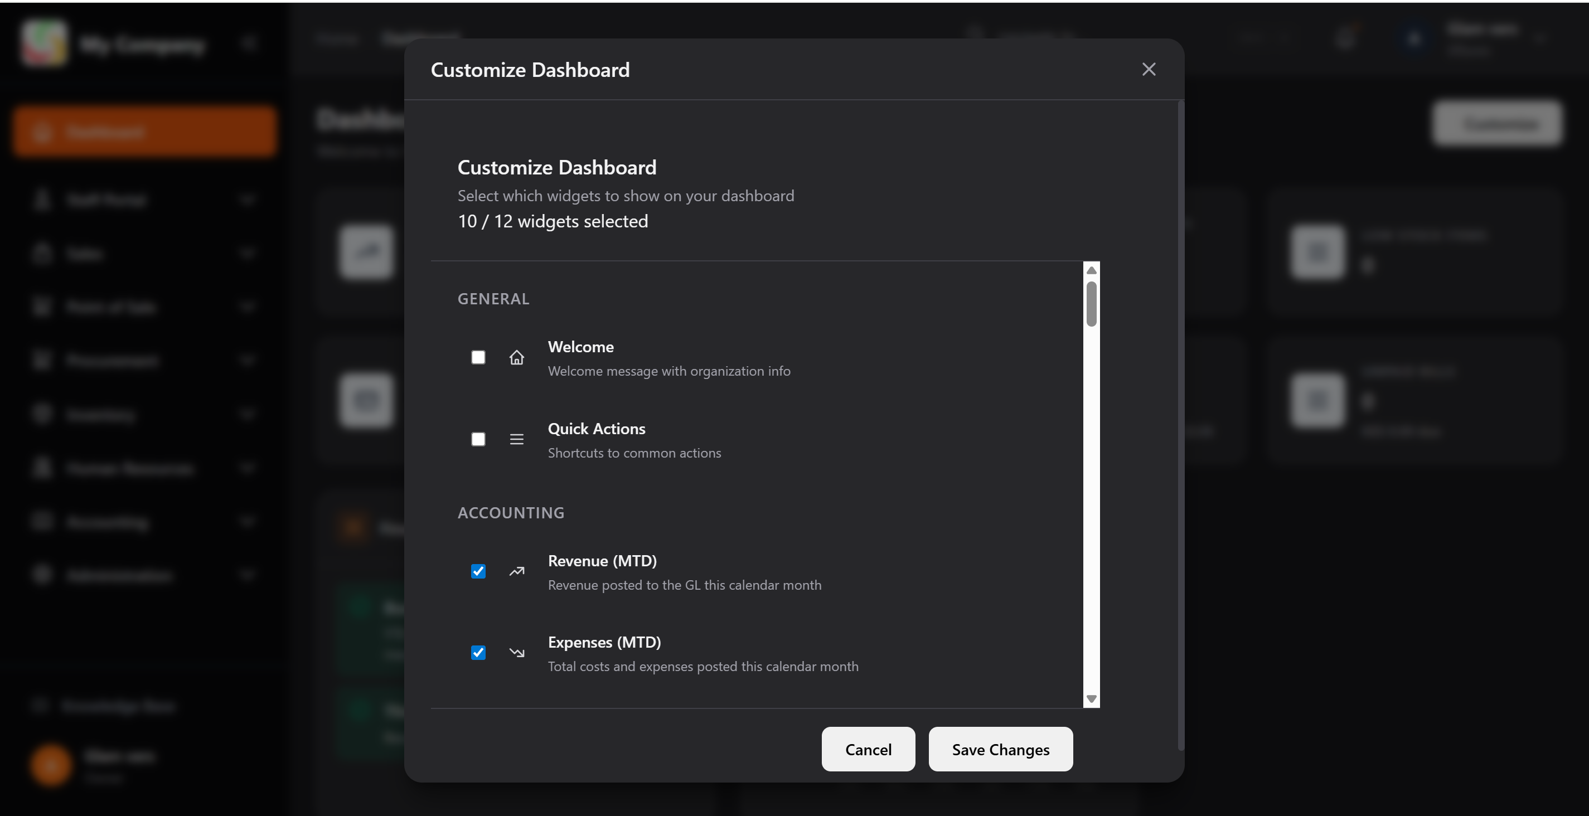Click the Point of Sale icon in the sidebar
The image size is (1589, 816).
tap(42, 307)
